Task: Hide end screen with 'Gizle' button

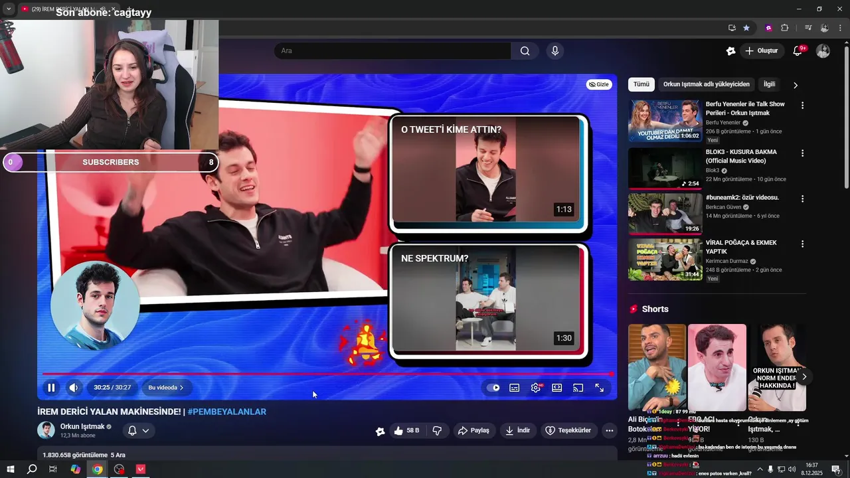Action: click(x=598, y=84)
